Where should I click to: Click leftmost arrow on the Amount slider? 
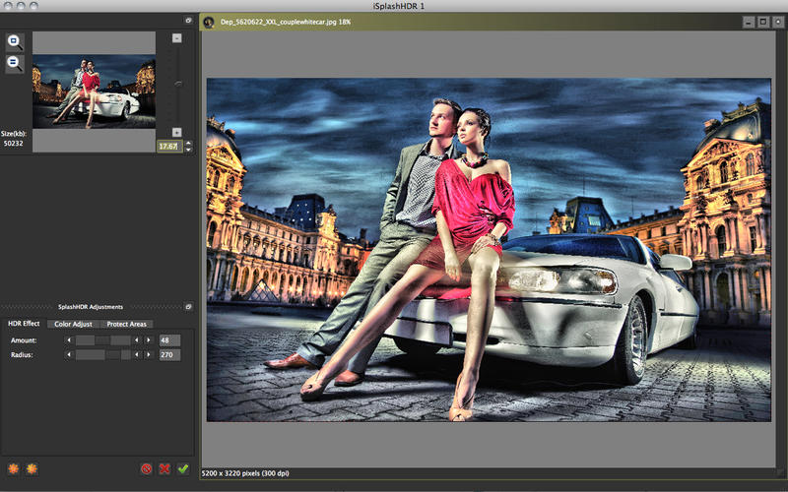coord(69,340)
